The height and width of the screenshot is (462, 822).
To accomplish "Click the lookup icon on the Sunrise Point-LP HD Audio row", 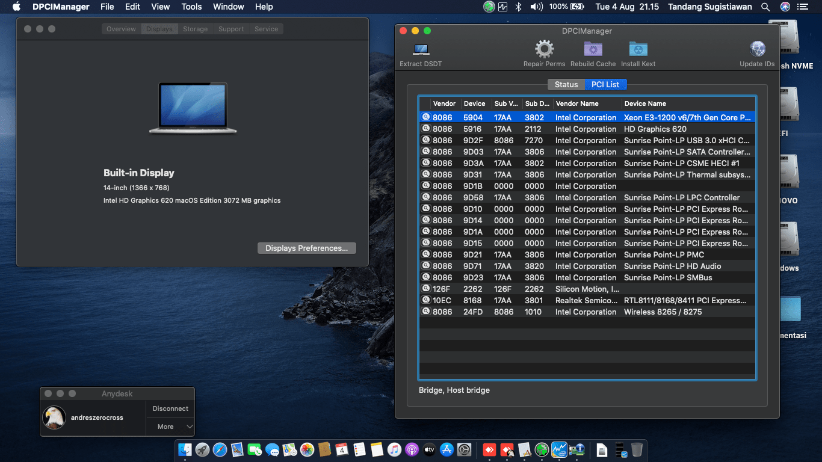I will (x=426, y=266).
